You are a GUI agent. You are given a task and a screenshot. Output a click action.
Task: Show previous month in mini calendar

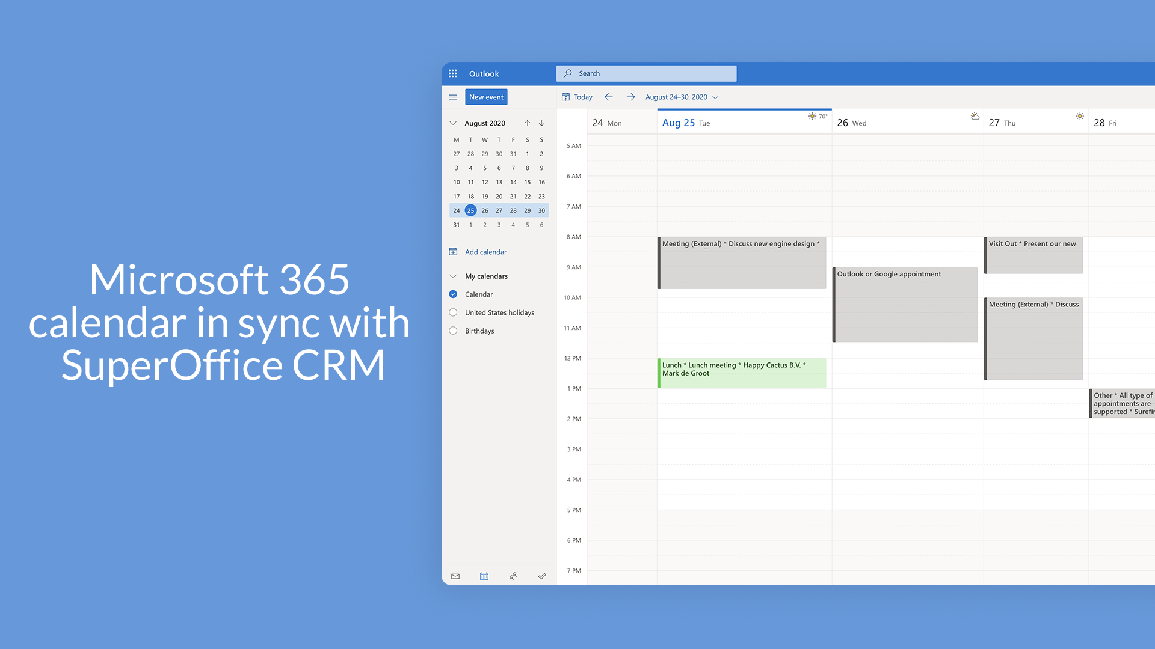pyautogui.click(x=528, y=123)
